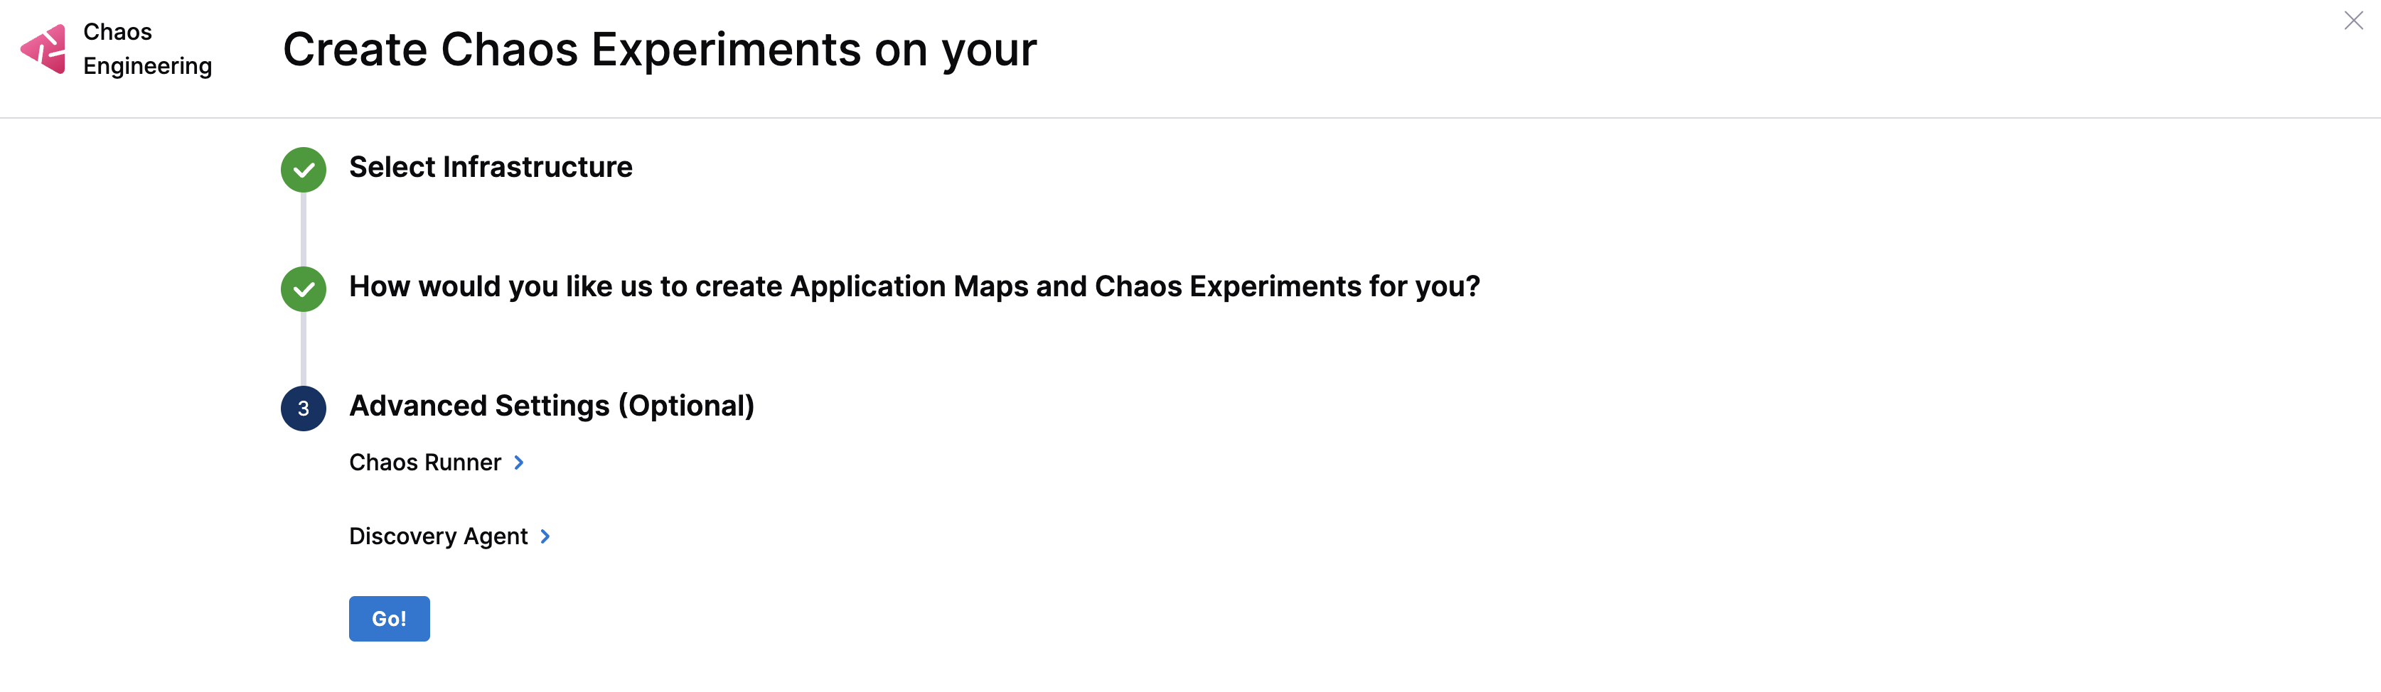Expand Chaos Runner using its chevron arrow

[x=520, y=462]
